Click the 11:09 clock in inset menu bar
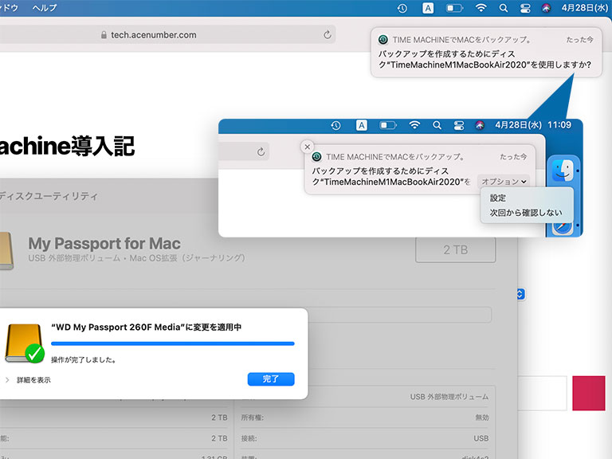This screenshot has width=612, height=459. [559, 125]
